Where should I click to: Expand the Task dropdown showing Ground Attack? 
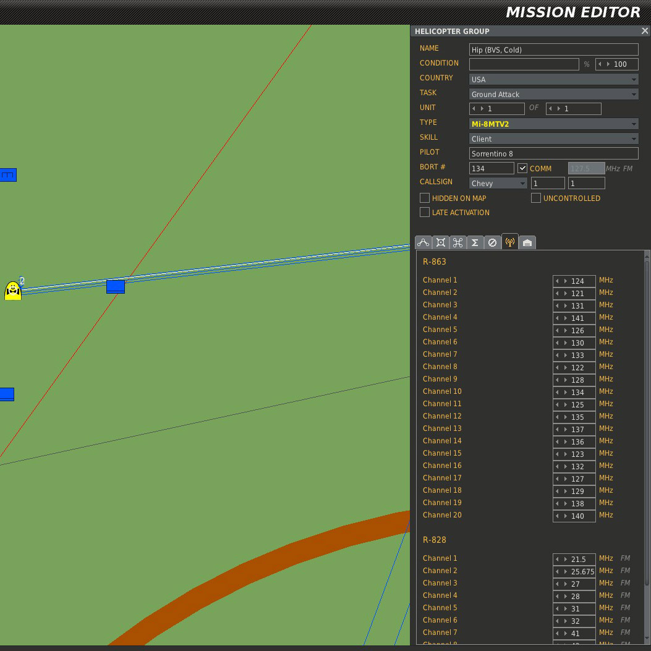click(553, 94)
